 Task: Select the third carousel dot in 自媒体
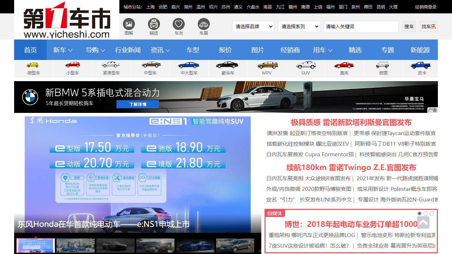(x=432, y=213)
